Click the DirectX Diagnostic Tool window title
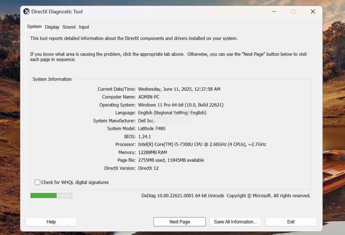This screenshot has width=345, height=235. tap(57, 11)
